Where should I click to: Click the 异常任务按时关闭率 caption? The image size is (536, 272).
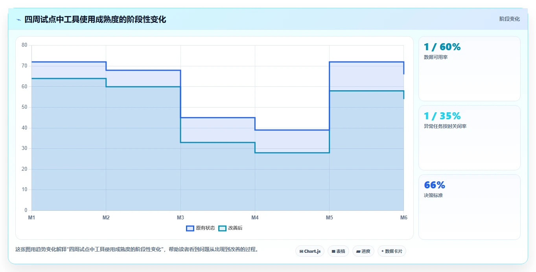click(x=445, y=126)
